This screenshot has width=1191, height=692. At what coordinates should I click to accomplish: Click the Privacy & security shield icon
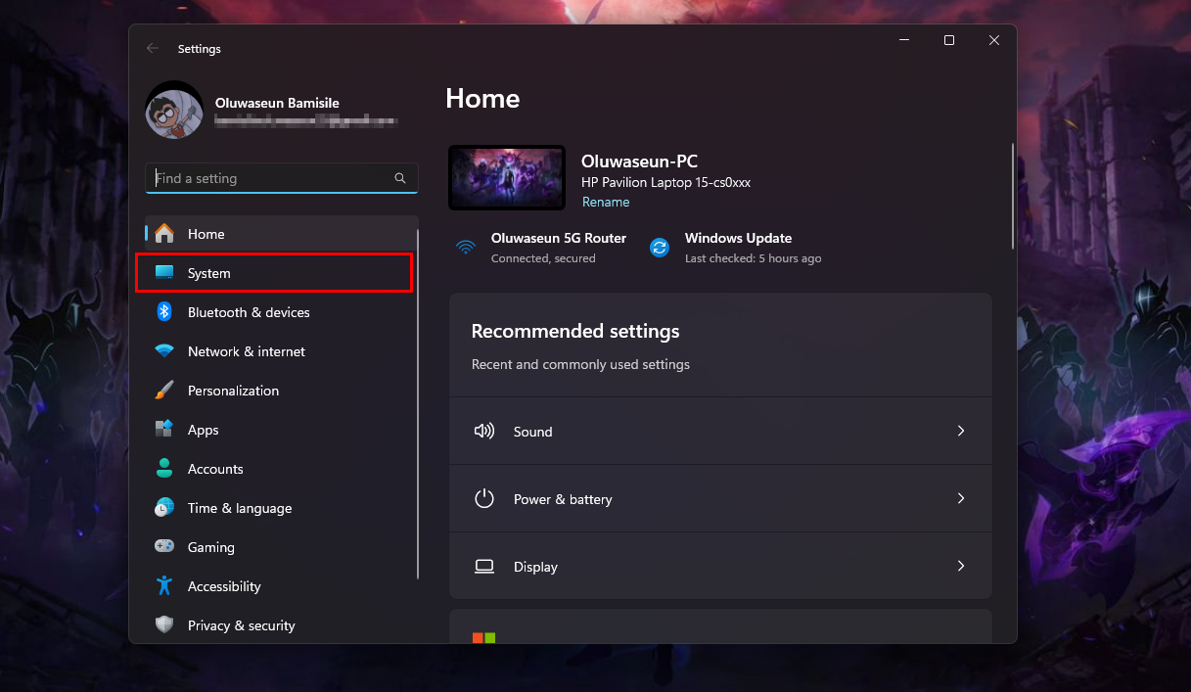pyautogui.click(x=164, y=625)
